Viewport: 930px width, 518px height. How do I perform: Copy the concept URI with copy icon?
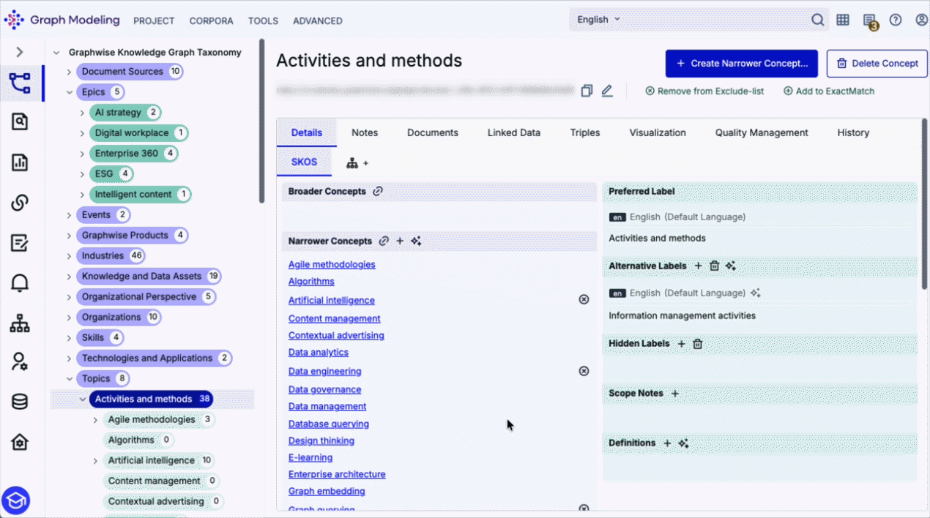(x=587, y=91)
